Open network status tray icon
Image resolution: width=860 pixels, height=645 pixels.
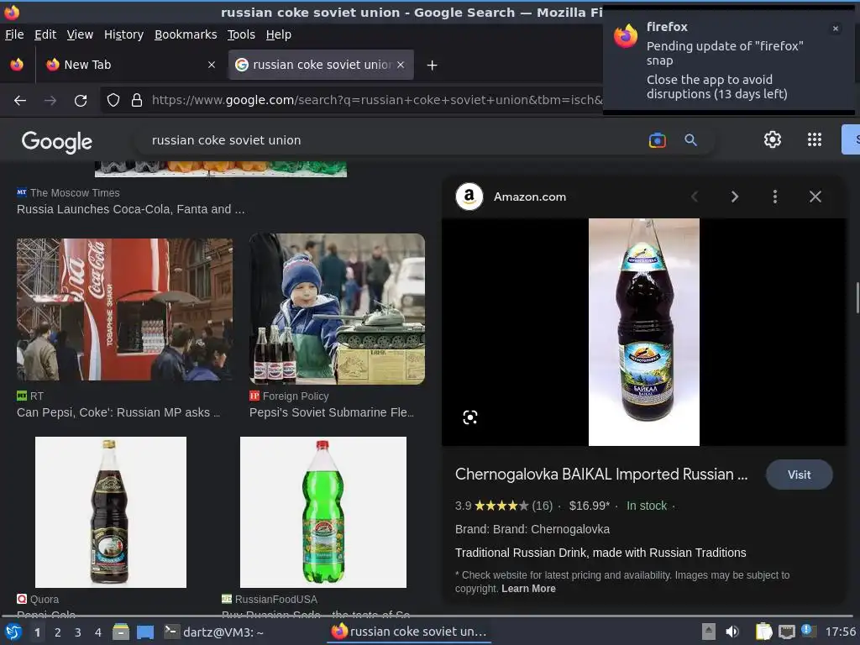click(787, 632)
